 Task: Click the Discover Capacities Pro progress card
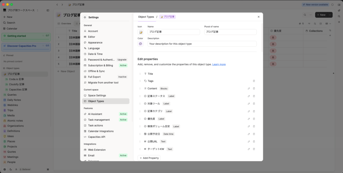[26, 47]
